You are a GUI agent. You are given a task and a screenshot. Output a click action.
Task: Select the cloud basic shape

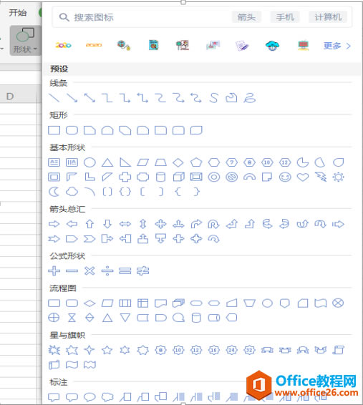72,192
